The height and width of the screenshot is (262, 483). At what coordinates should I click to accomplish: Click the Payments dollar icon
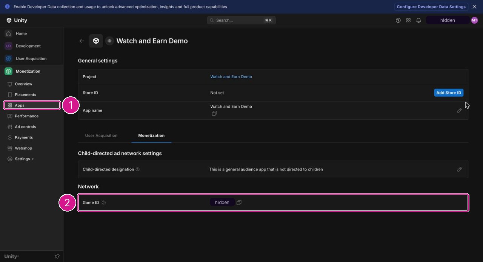tap(10, 137)
